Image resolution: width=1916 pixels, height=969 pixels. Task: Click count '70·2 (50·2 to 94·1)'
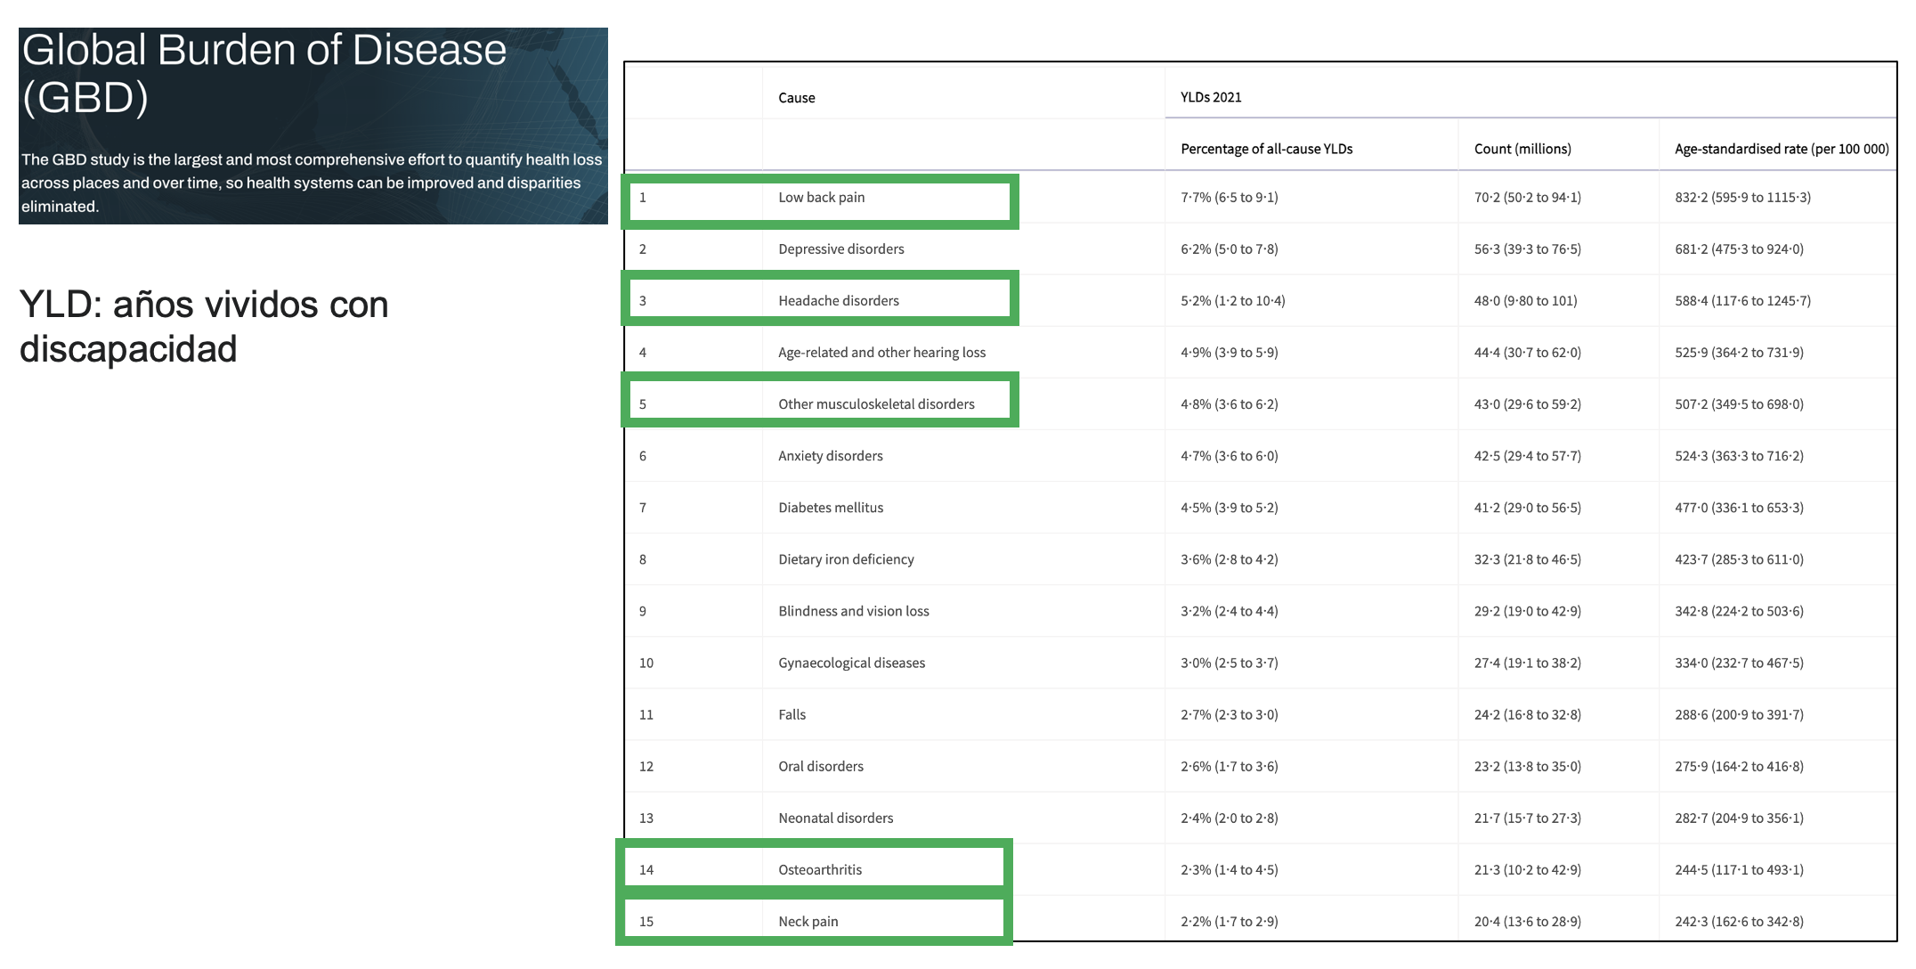point(1527,198)
